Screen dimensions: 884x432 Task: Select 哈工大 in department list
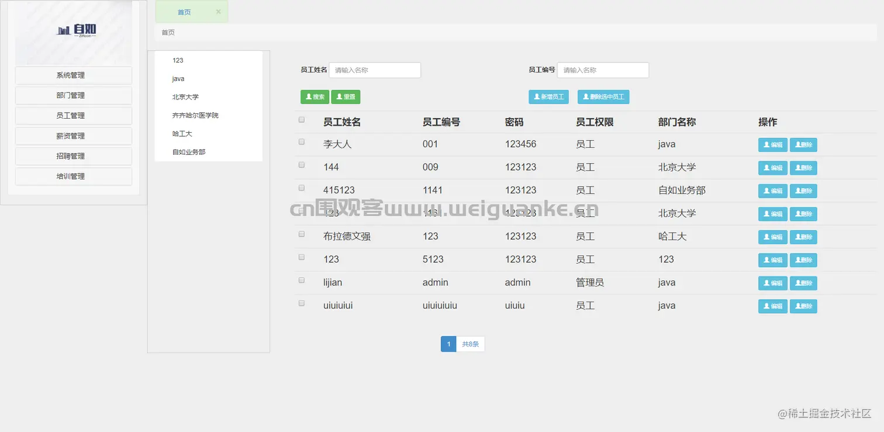point(182,134)
